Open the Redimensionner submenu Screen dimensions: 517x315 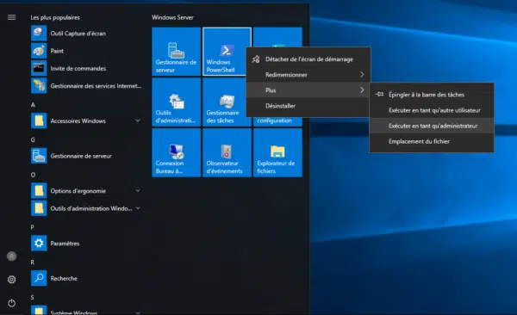click(308, 75)
